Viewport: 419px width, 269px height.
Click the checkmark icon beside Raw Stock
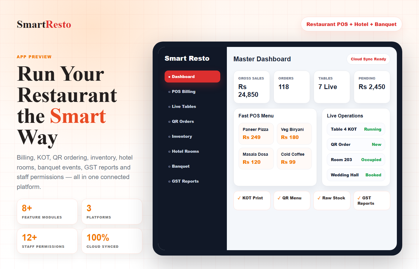pos(319,198)
